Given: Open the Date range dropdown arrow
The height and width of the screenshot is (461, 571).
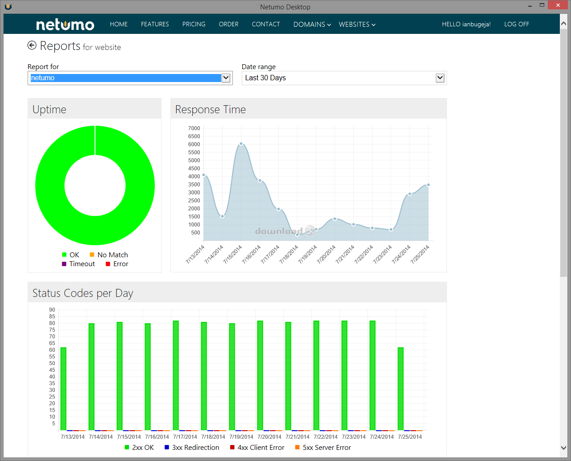Looking at the screenshot, I should (440, 78).
